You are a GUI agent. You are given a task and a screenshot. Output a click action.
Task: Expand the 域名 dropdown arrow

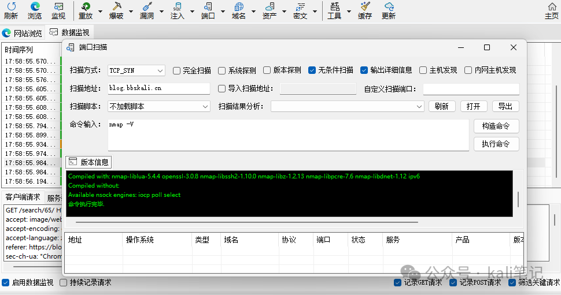coord(253,12)
